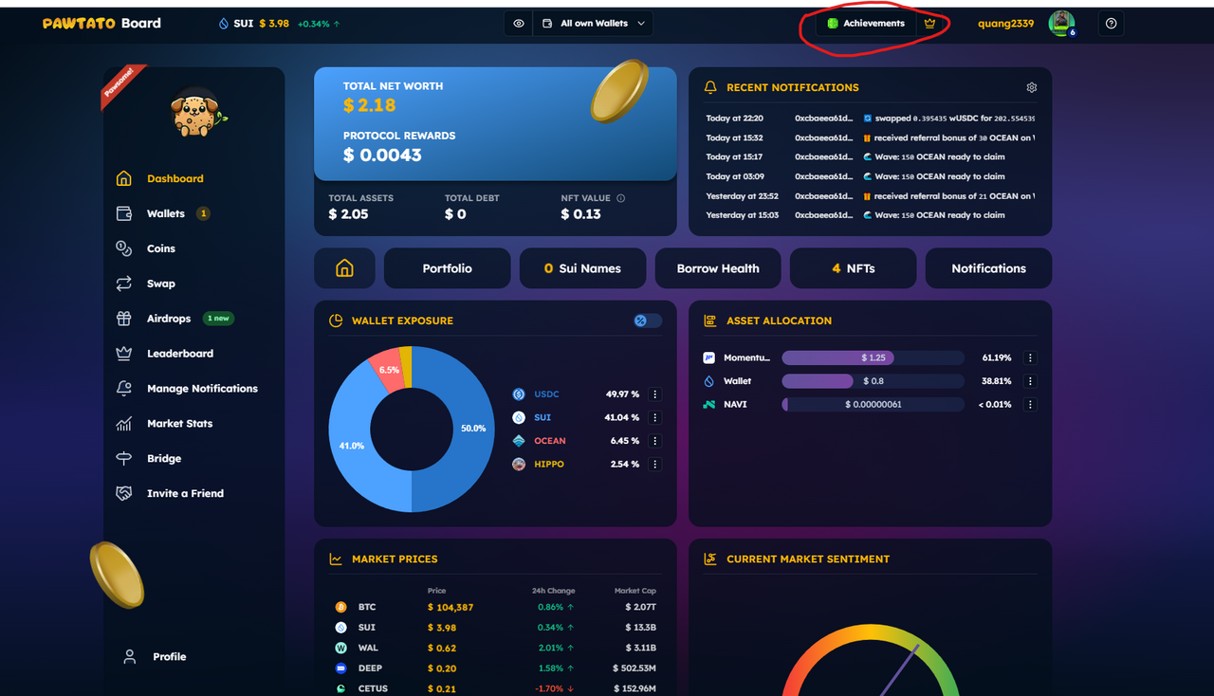Open the Bridge sidebar link

pos(164,459)
